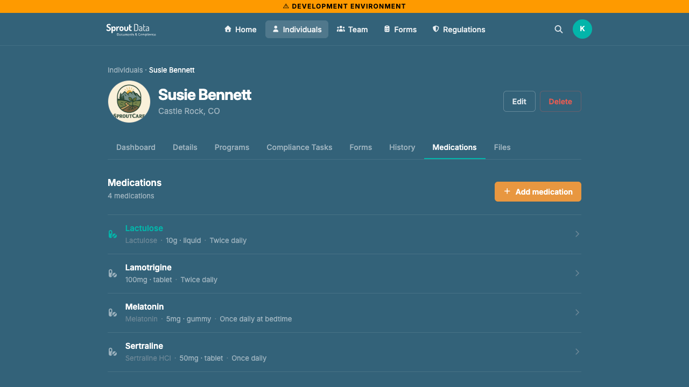Open the Sertraline medication name
This screenshot has height=387, width=689.
pyautogui.click(x=144, y=346)
